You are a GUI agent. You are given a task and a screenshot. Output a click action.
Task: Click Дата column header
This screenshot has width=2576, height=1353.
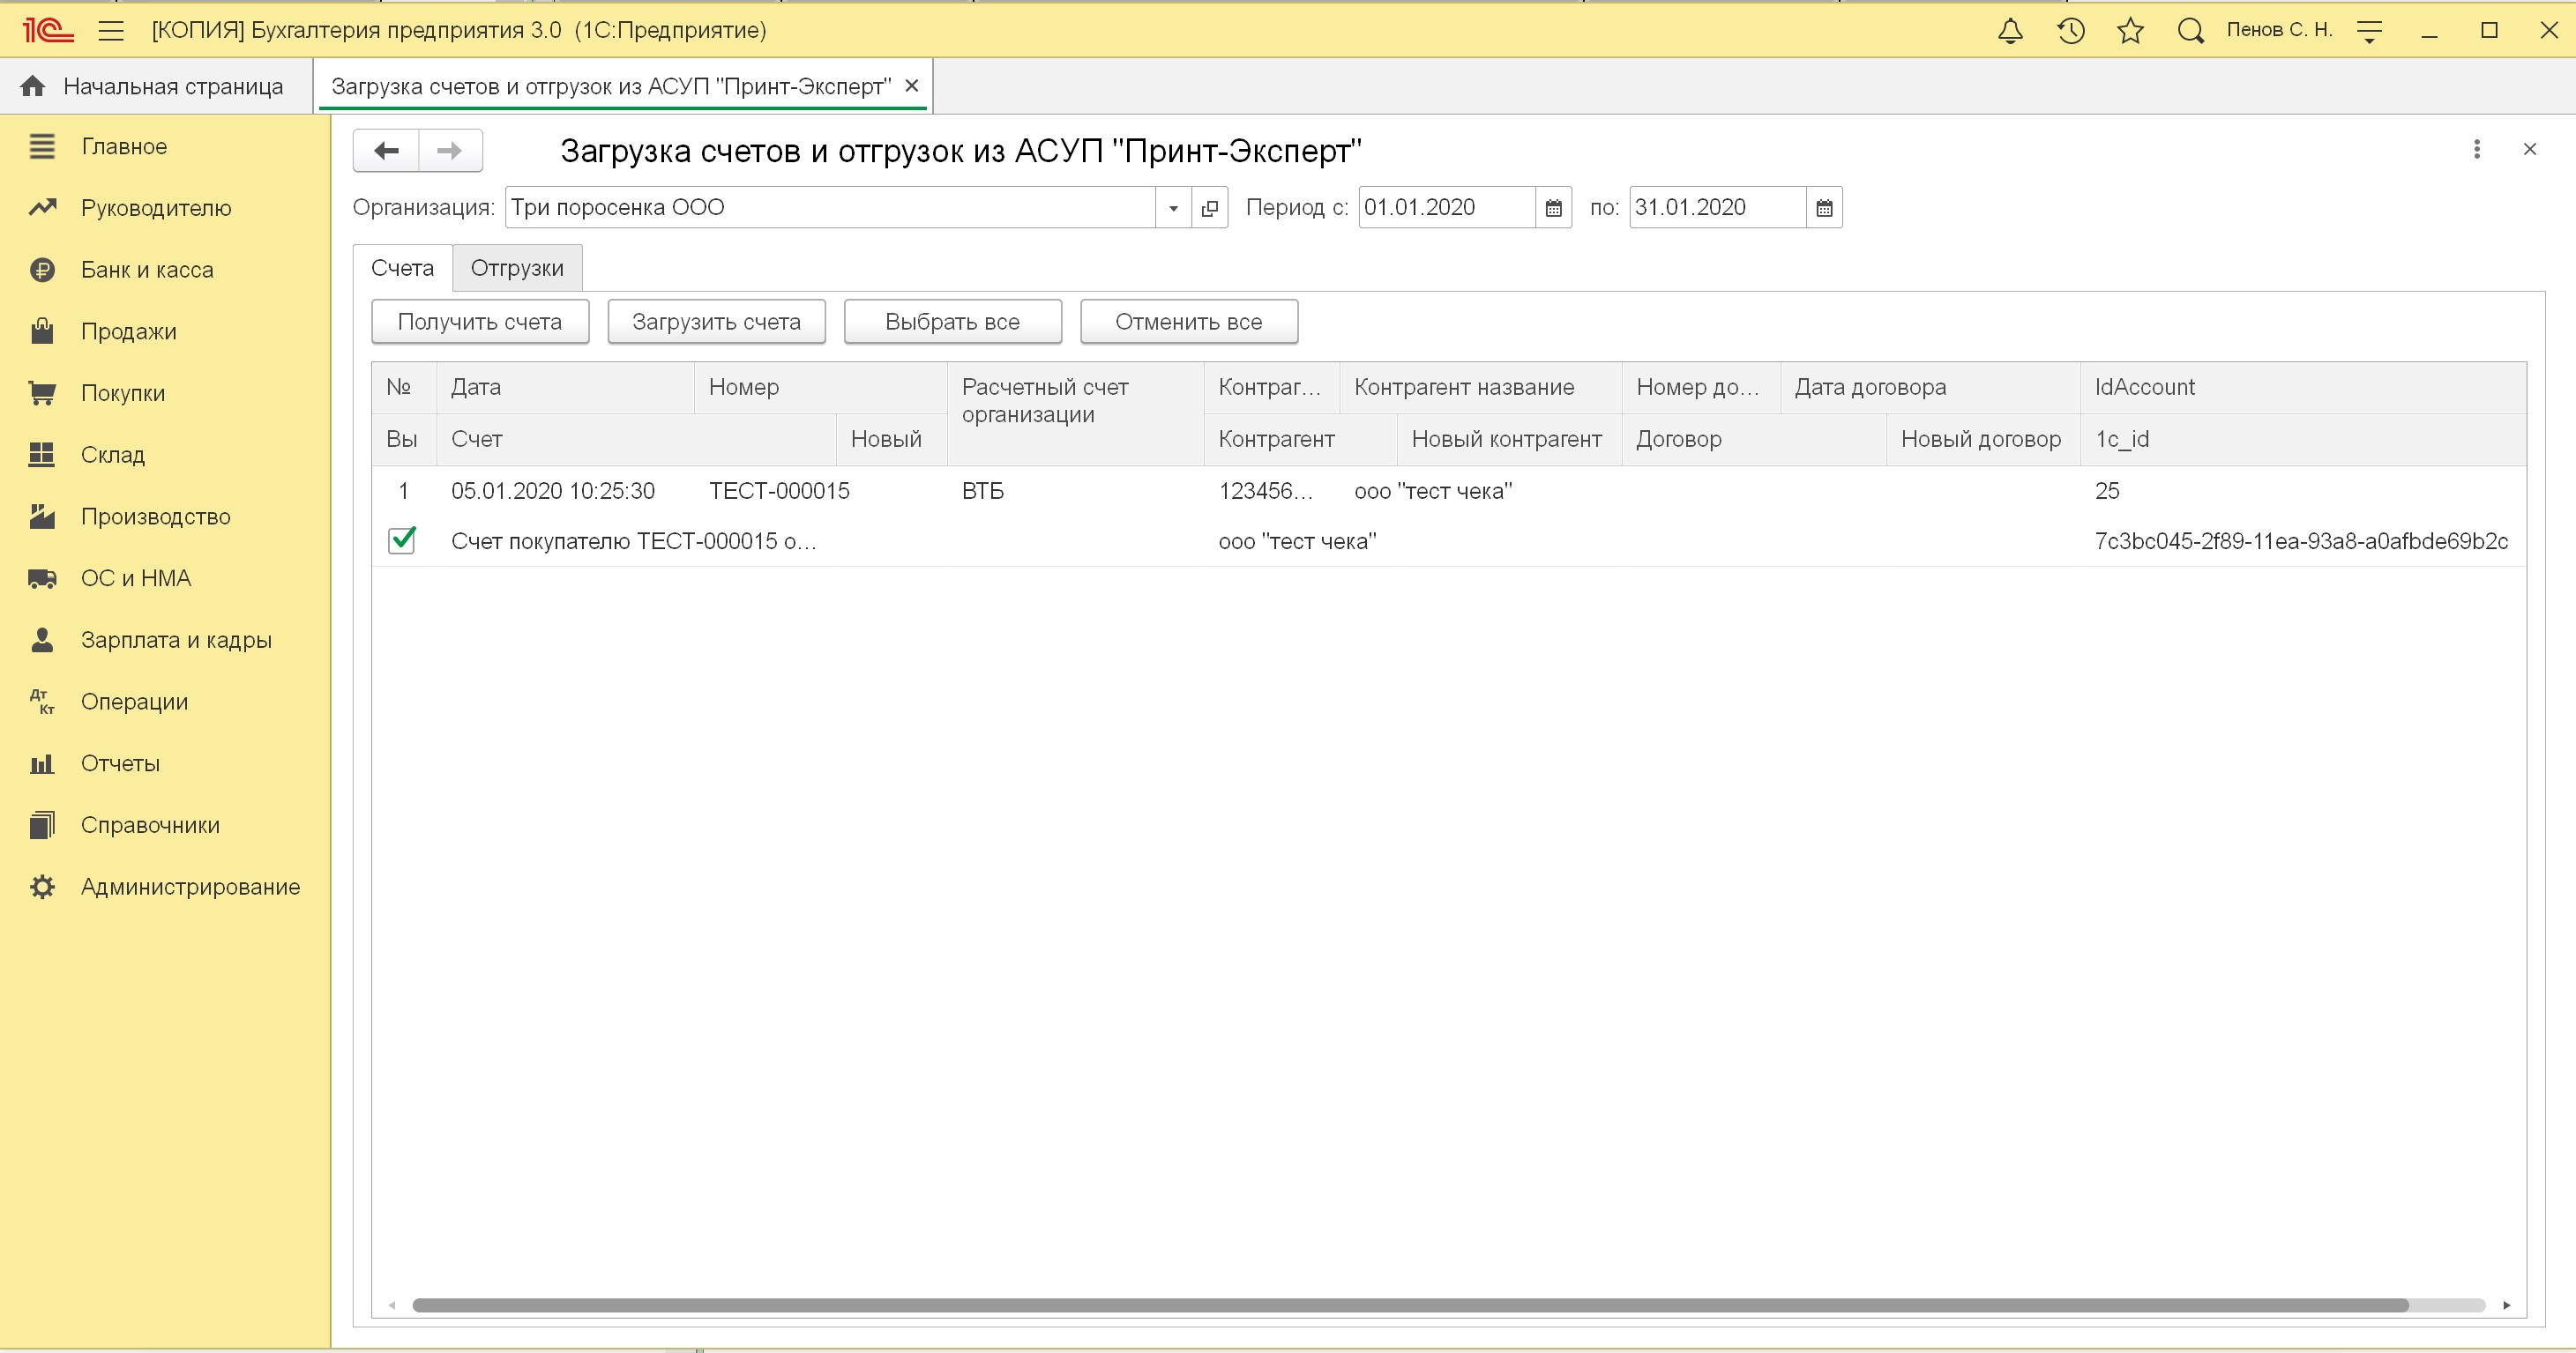tap(565, 388)
